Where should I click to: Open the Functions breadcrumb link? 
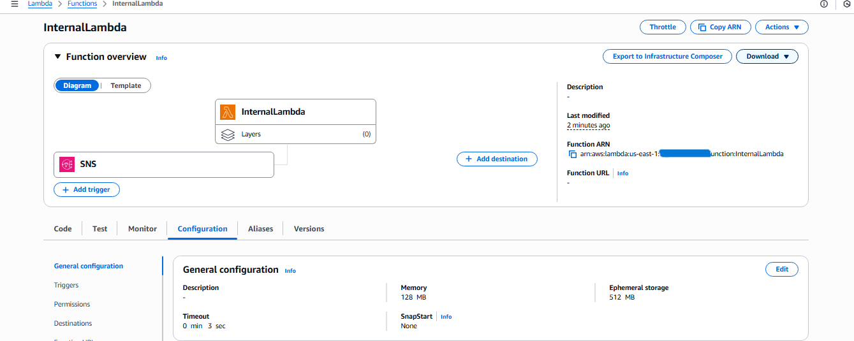tap(82, 4)
